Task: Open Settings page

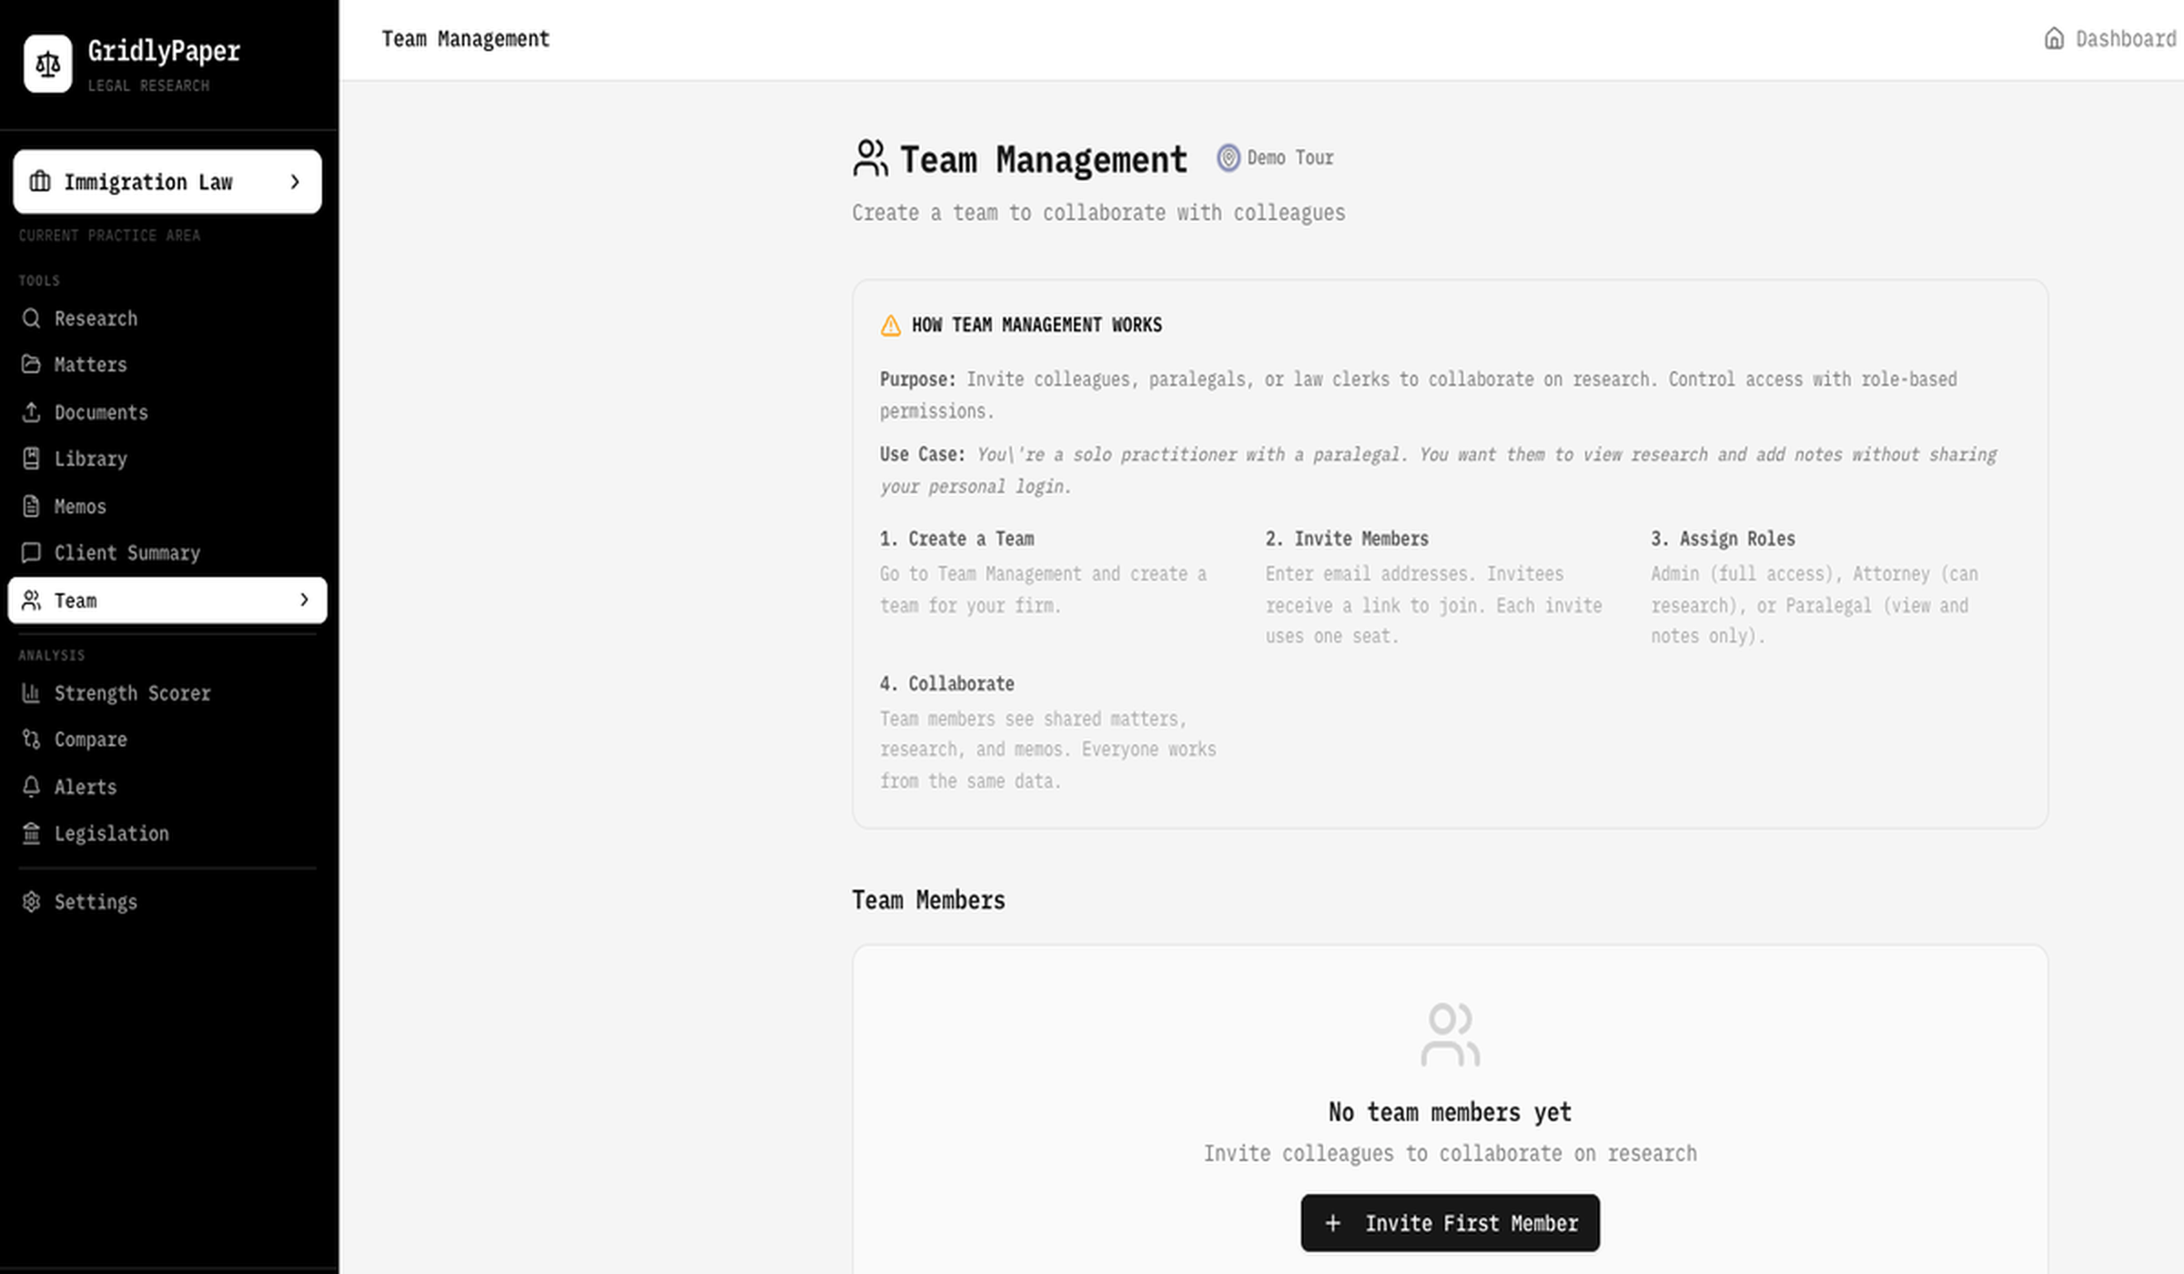Action: [167, 902]
